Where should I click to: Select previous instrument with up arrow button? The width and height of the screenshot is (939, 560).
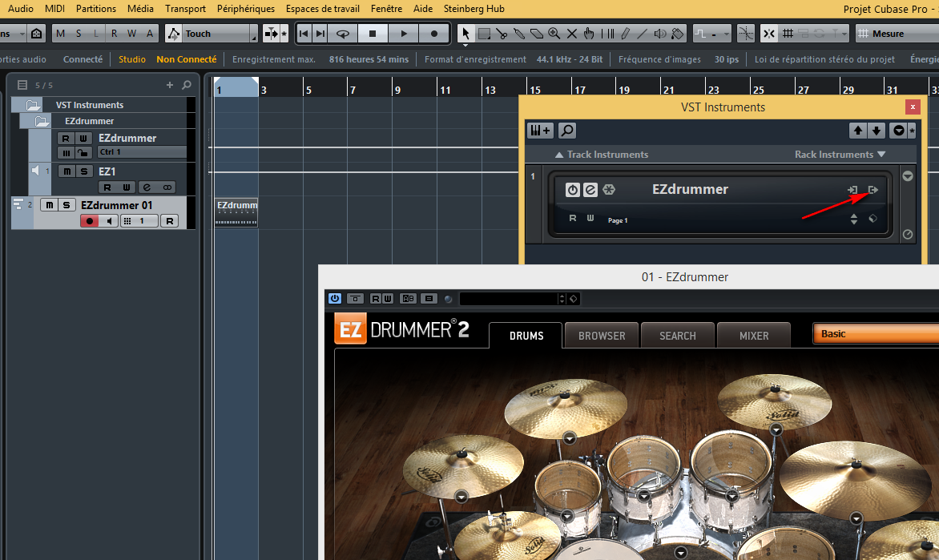click(857, 130)
